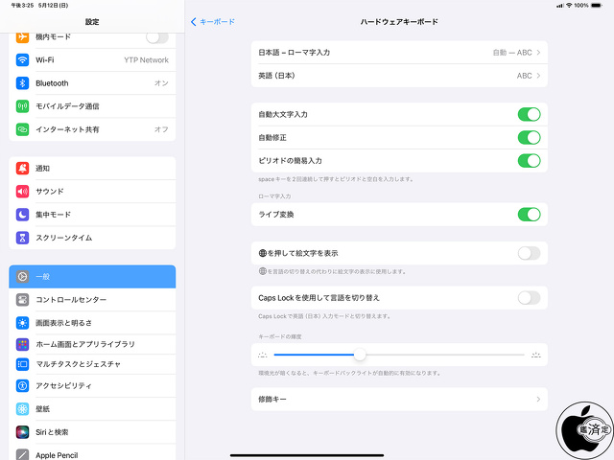Viewport: 614px width, 460px height.
Task: Tap the Siriと検索 icon
Action: (22, 432)
